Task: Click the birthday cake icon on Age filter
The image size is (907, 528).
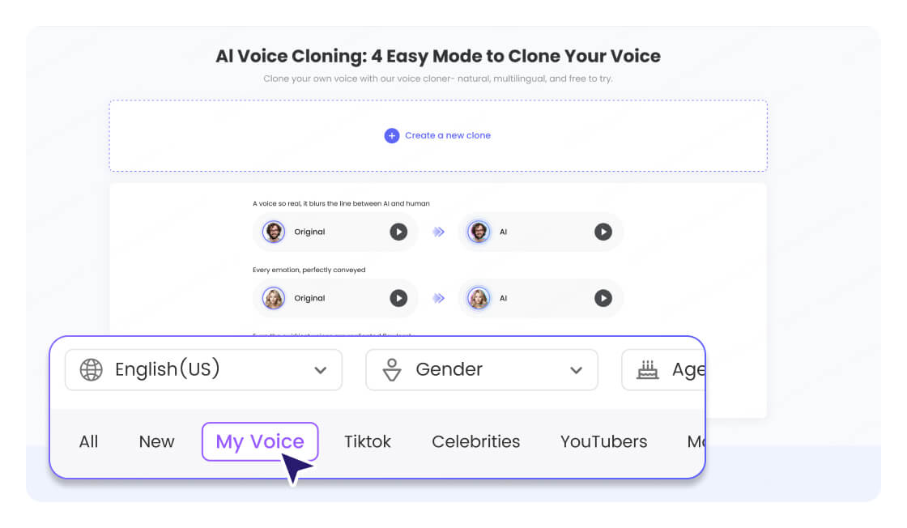Action: coord(647,368)
